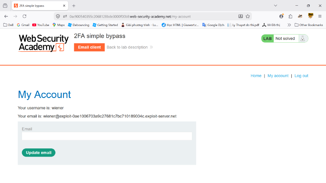Click the tracking protection shield icon

coord(58,16)
